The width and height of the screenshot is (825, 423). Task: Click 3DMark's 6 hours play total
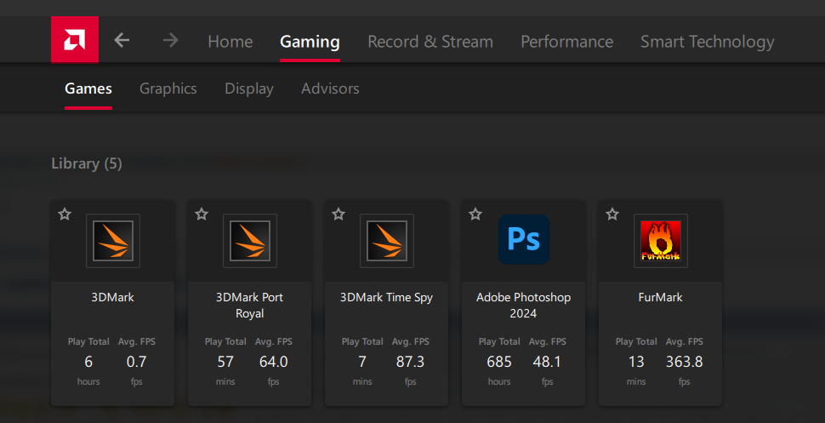pos(88,362)
